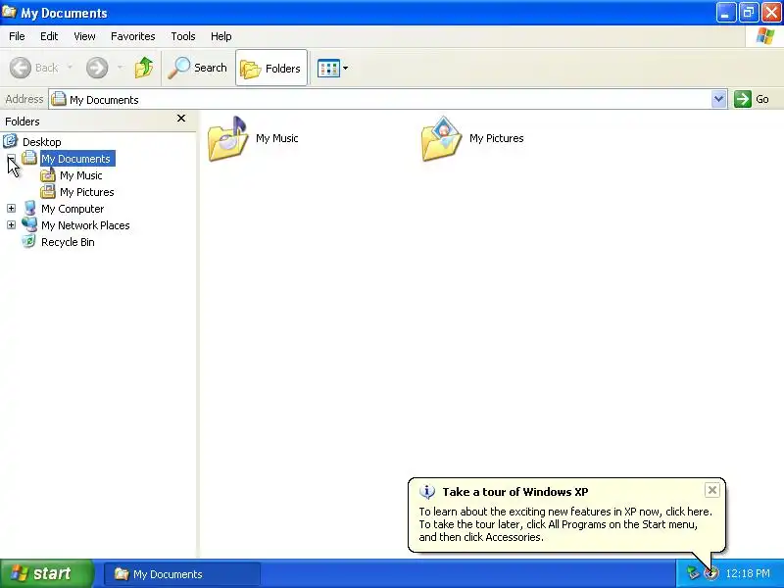Click the Address bar field
784x588 pixels.
point(387,99)
